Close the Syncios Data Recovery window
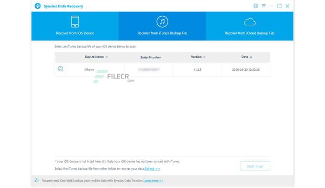The height and width of the screenshot is (188, 325). pyautogui.click(x=287, y=6)
